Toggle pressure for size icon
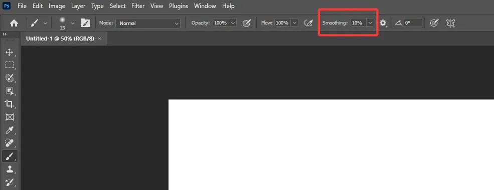Image resolution: width=494 pixels, height=190 pixels. tap(434, 23)
